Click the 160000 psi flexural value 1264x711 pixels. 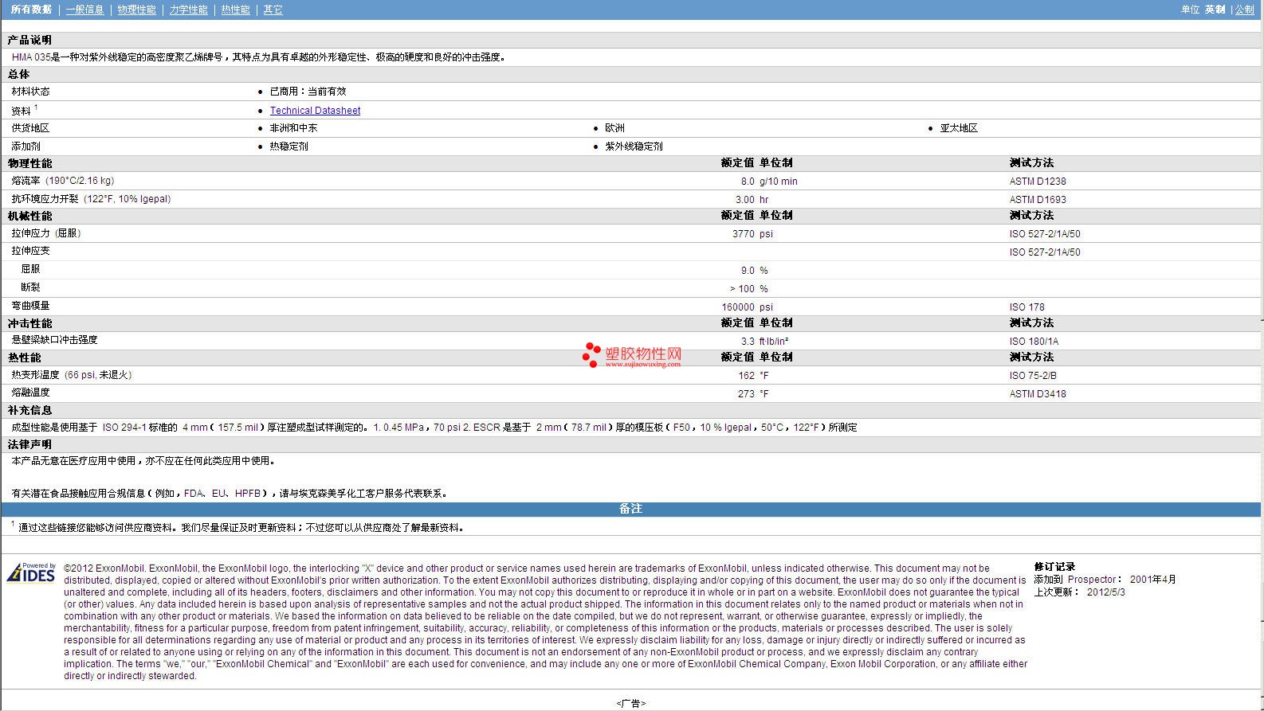(747, 307)
